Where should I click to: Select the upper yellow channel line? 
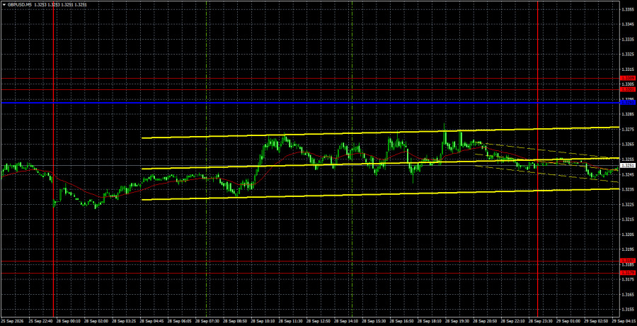click(380, 133)
